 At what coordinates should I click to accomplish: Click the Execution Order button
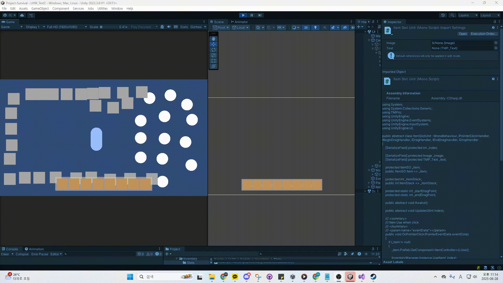[x=483, y=34]
